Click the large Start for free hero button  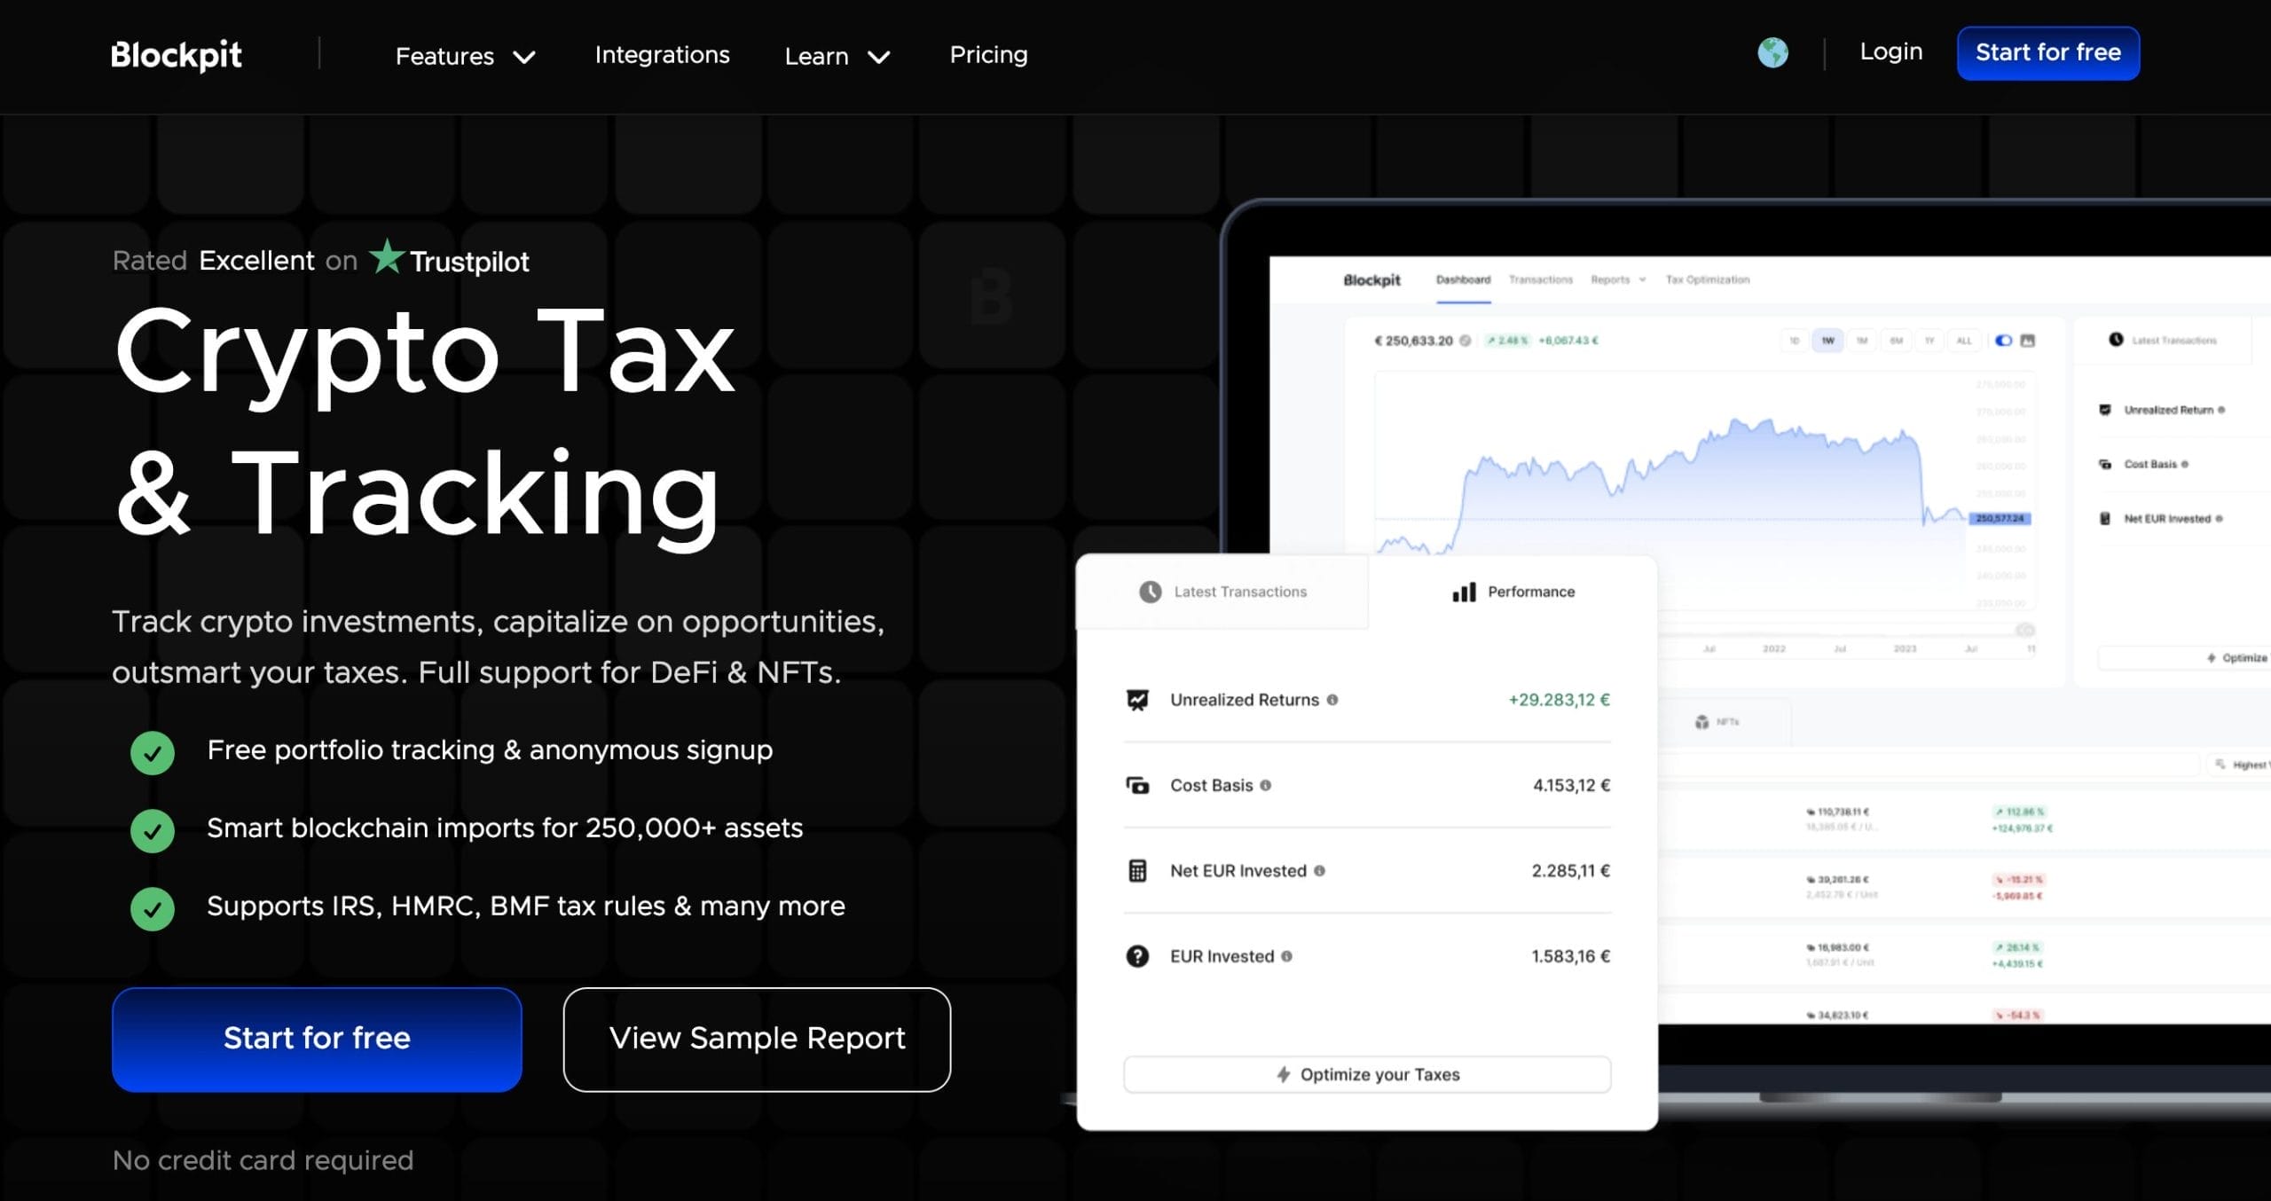coord(317,1039)
